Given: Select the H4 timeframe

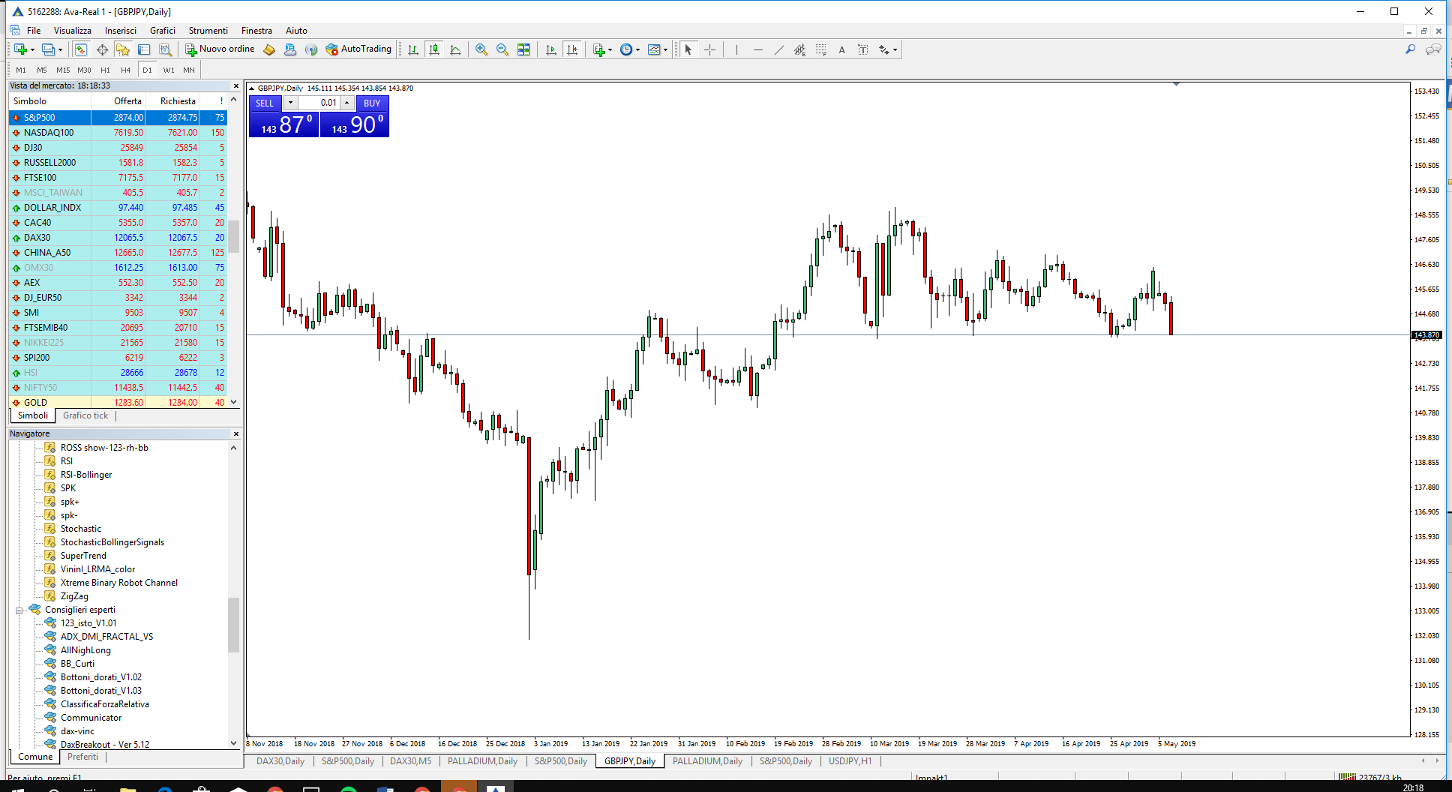Looking at the screenshot, I should coord(126,70).
